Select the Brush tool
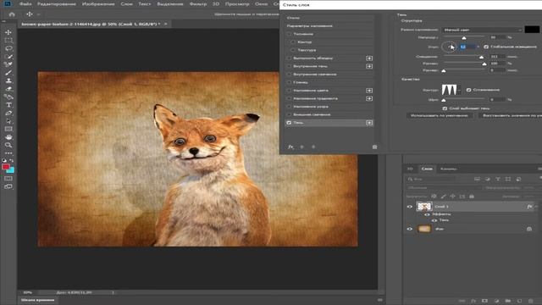 coord(8,73)
